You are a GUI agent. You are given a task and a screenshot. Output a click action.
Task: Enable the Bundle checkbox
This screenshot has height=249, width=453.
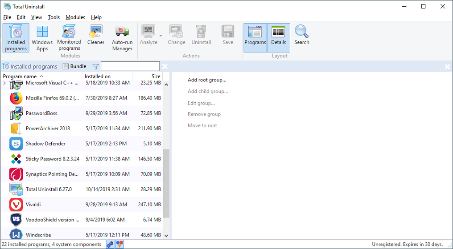[x=66, y=67]
